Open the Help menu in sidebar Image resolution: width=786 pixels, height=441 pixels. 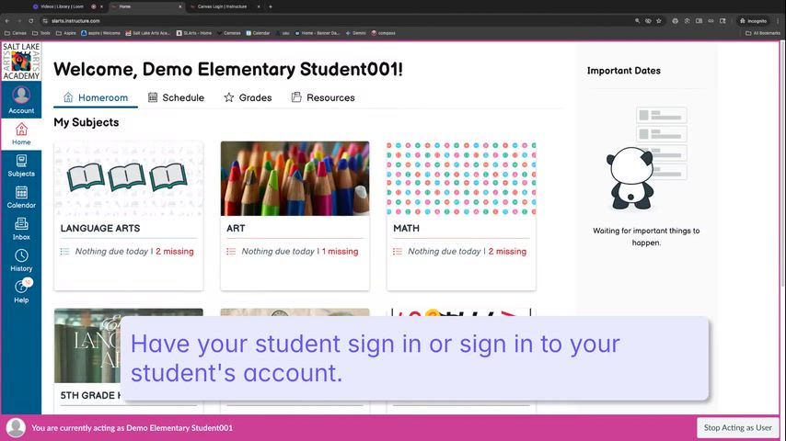(21, 291)
